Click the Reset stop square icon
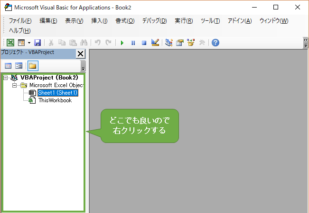Image resolution: width=309 pixels, height=213 pixels. [144, 43]
